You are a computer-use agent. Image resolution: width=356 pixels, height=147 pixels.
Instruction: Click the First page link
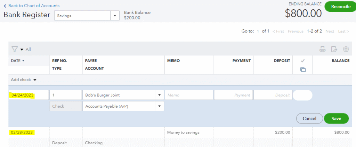278,31
